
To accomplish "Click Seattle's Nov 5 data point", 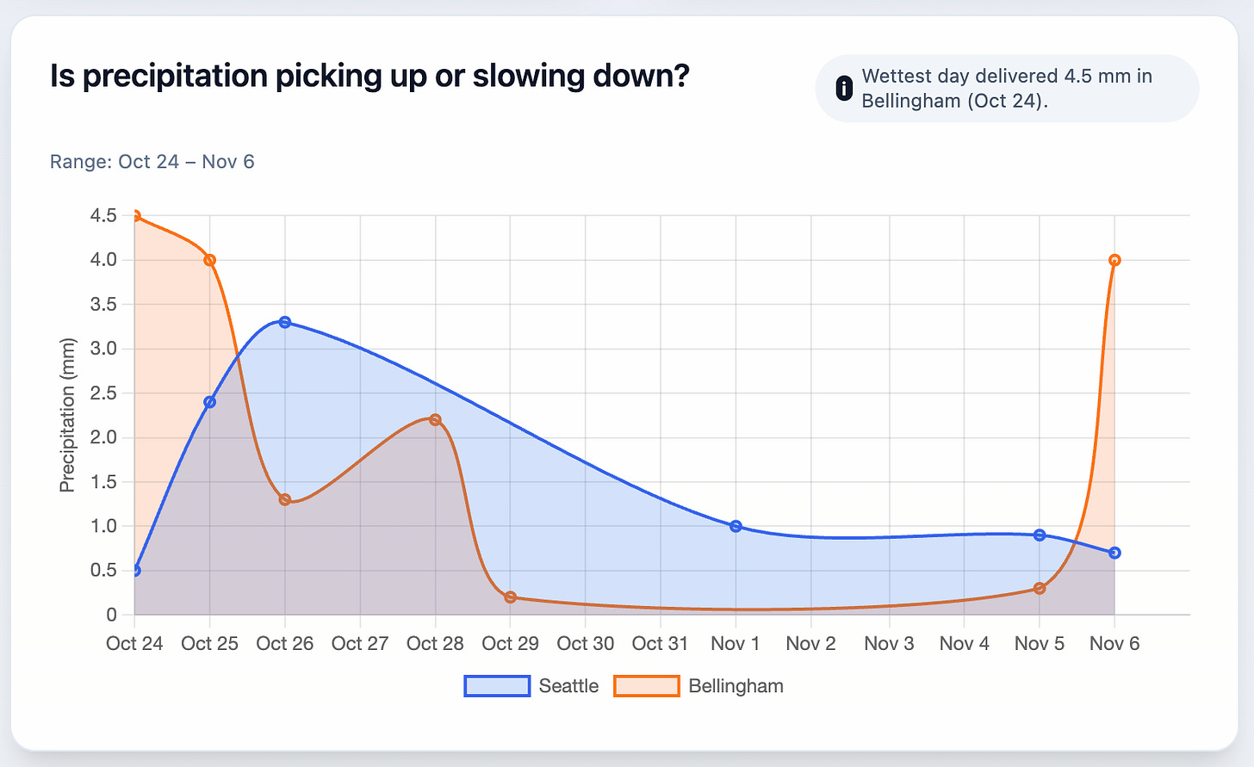I will coord(1040,535).
